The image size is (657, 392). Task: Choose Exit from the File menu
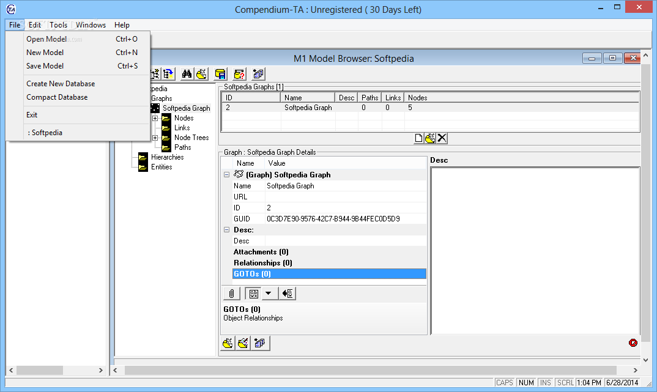[78, 115]
